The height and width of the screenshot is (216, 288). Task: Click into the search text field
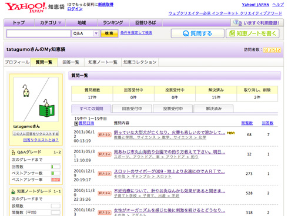39,33
